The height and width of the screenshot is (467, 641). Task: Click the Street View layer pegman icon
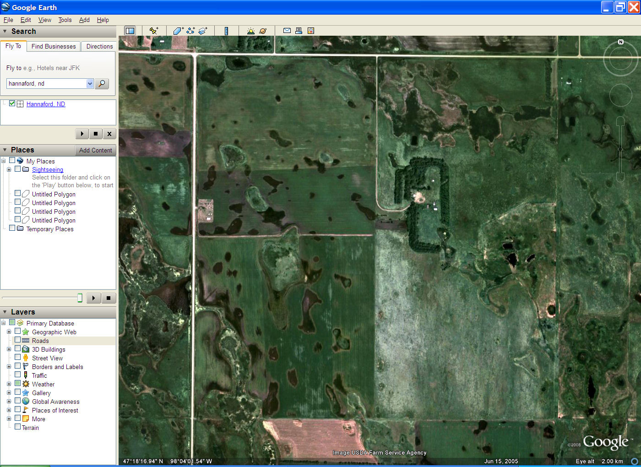click(x=26, y=358)
